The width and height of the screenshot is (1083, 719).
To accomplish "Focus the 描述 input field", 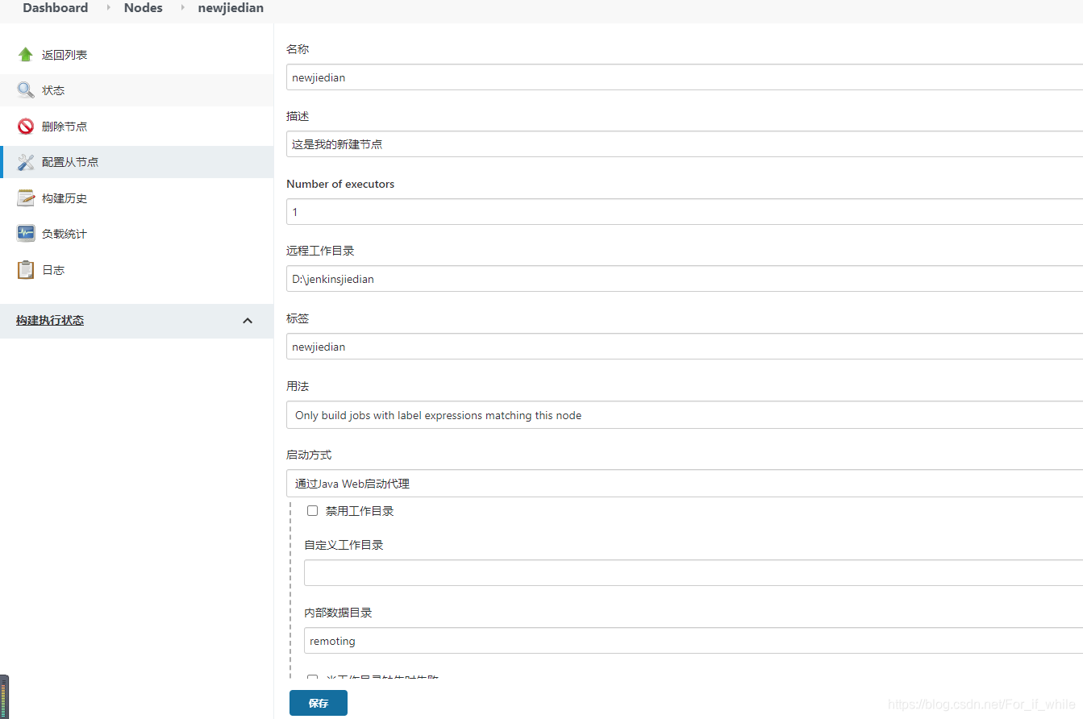I will coord(685,144).
